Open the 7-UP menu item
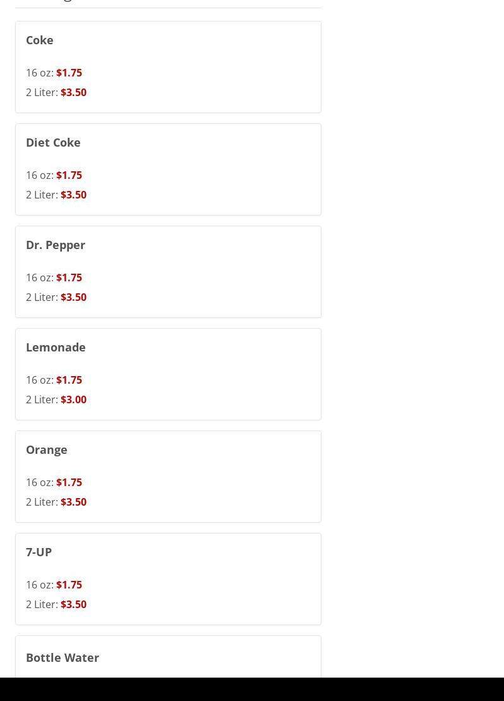This screenshot has width=504, height=701. click(x=39, y=552)
